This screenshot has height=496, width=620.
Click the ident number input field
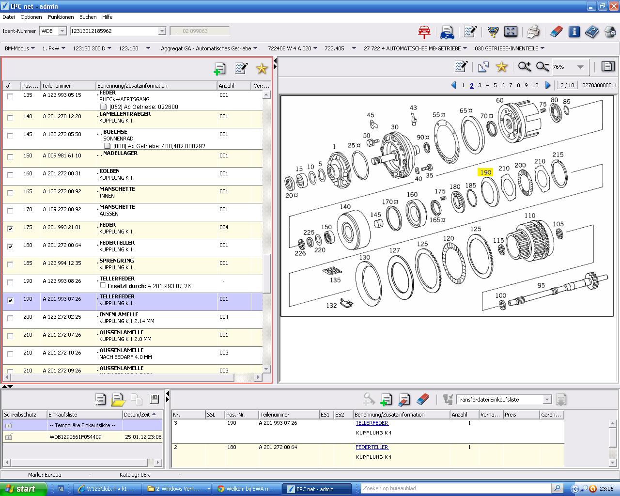(x=114, y=31)
